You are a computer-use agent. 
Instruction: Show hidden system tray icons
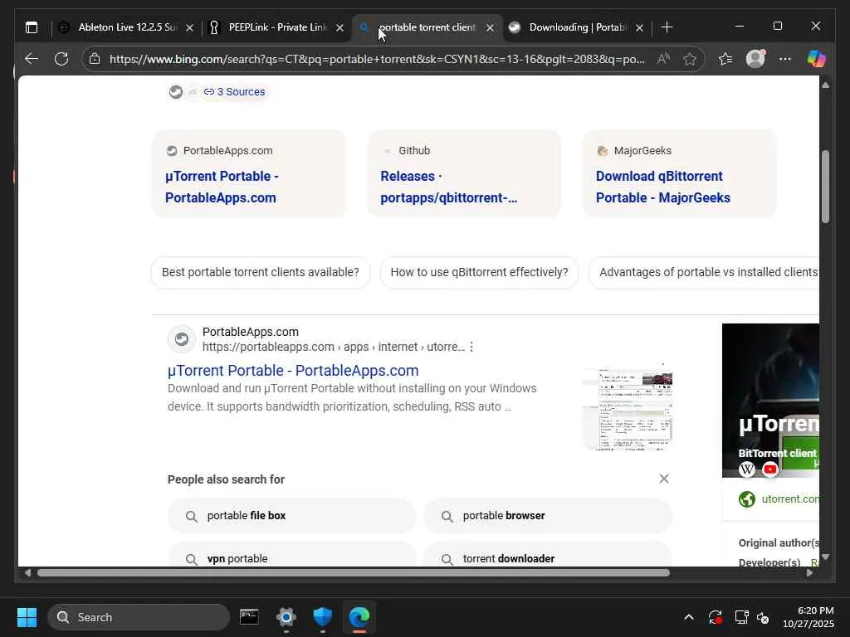click(x=689, y=617)
